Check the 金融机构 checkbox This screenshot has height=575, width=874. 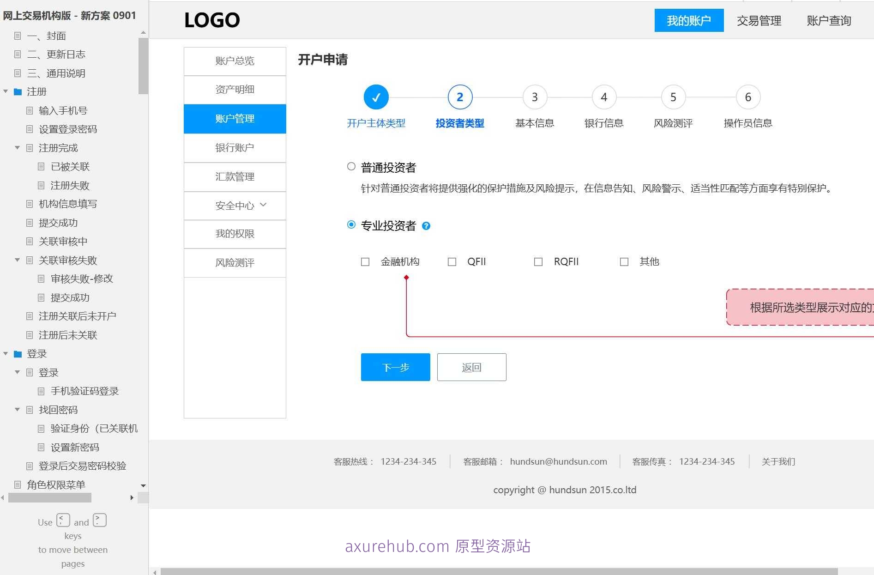click(365, 262)
